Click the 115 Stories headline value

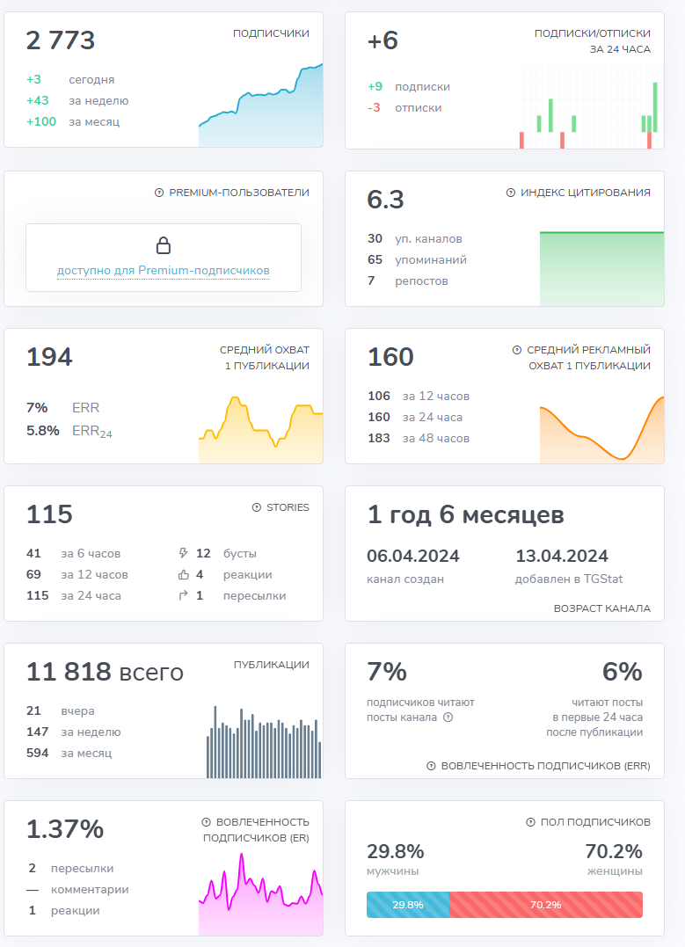(49, 514)
